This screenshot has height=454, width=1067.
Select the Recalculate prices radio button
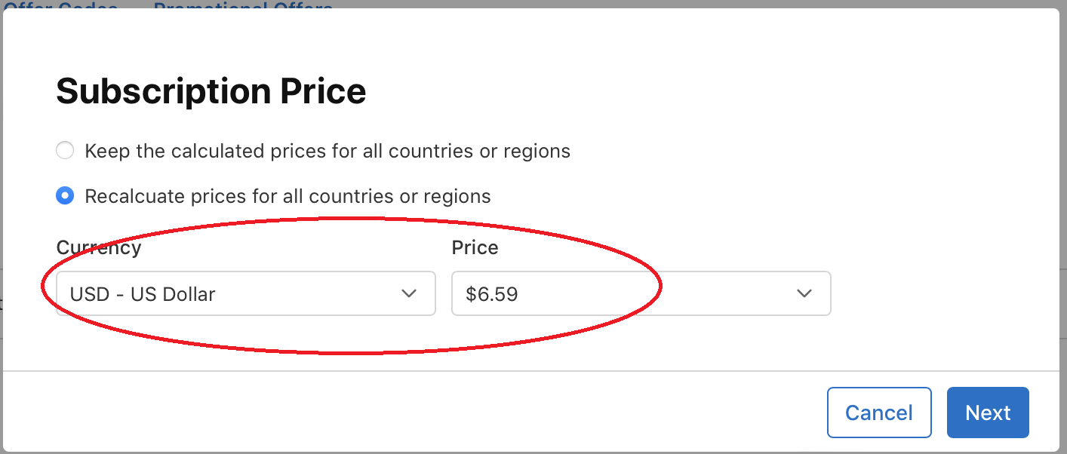[66, 196]
